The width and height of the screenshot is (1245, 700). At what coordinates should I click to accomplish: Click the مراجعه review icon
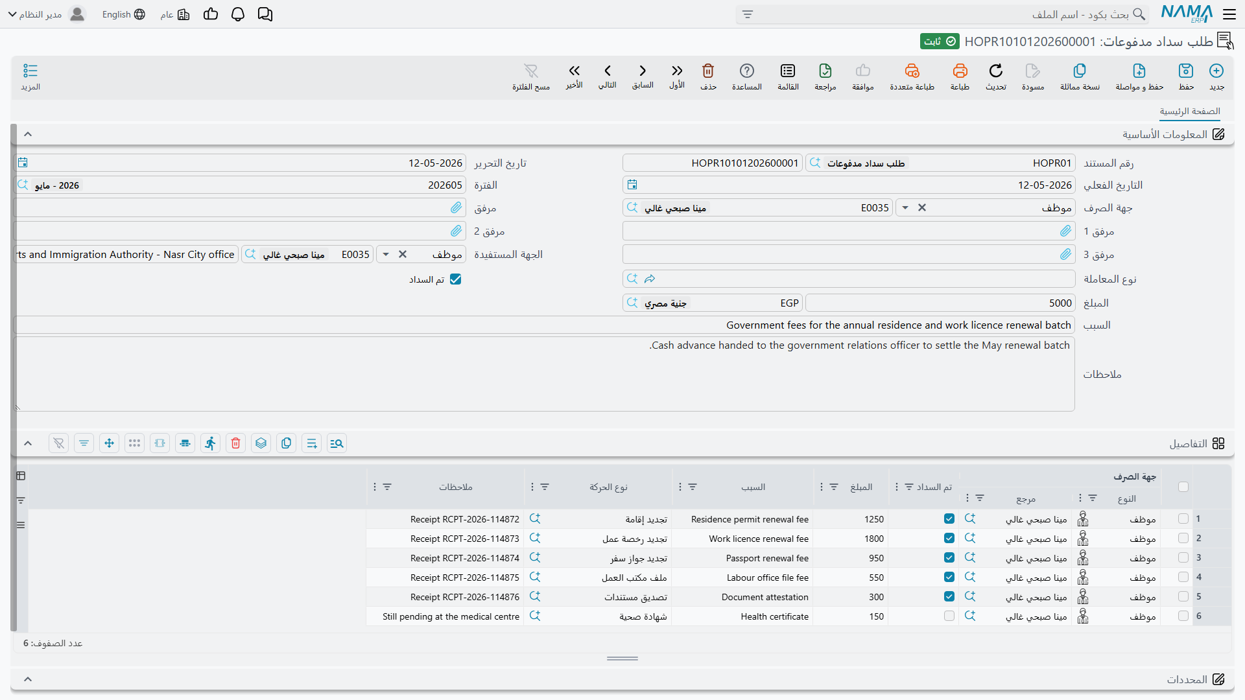(825, 71)
